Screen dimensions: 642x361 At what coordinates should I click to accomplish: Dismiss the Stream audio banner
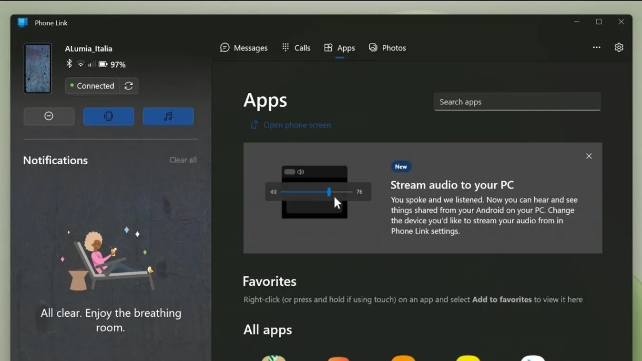pos(589,156)
